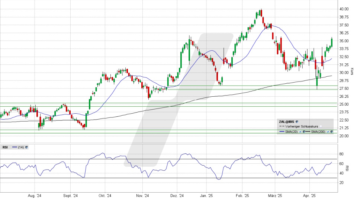Open the settings icon for SMA(200)

331,132
